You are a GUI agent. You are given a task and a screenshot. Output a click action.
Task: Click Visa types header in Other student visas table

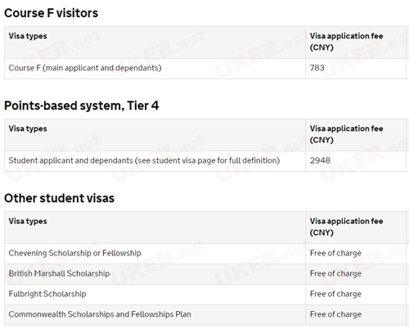coord(28,221)
